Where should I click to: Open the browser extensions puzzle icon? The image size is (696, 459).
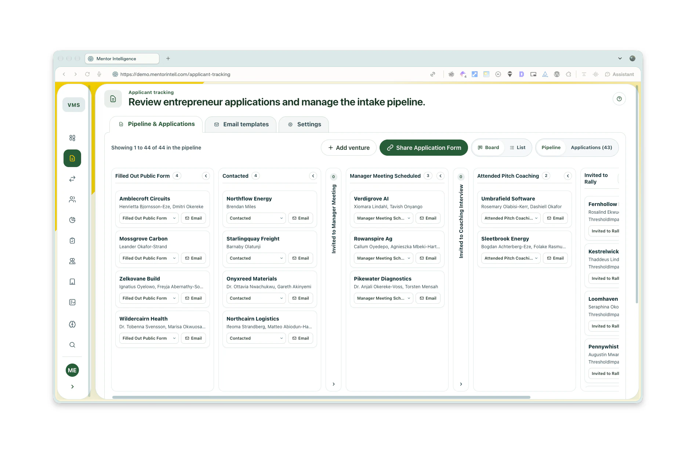(x=569, y=74)
